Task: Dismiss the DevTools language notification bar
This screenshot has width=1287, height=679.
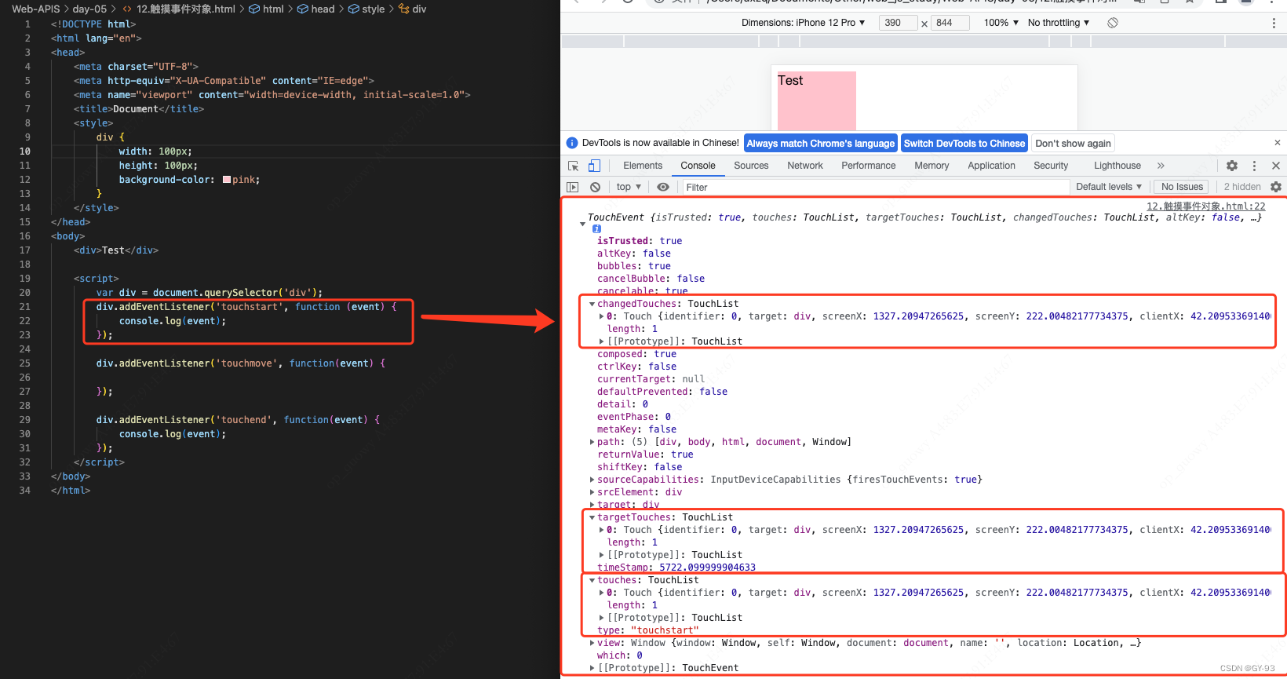Action: click(1278, 143)
